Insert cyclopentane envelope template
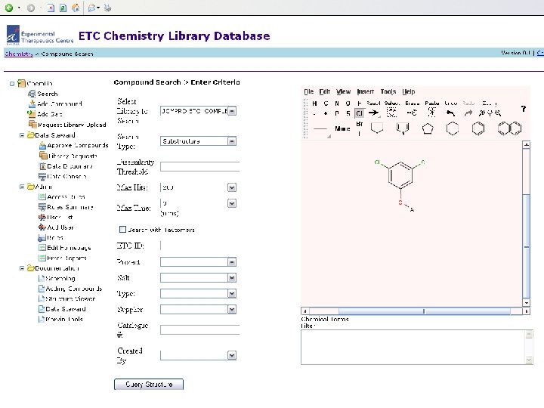 [377, 128]
